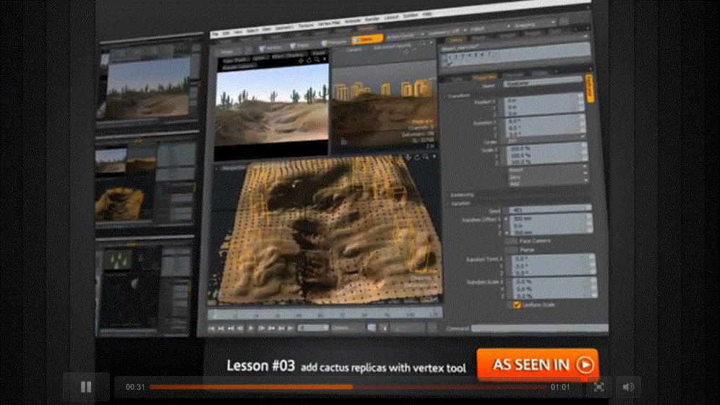Collapse the Variation section
720x405 pixels.
(x=459, y=202)
